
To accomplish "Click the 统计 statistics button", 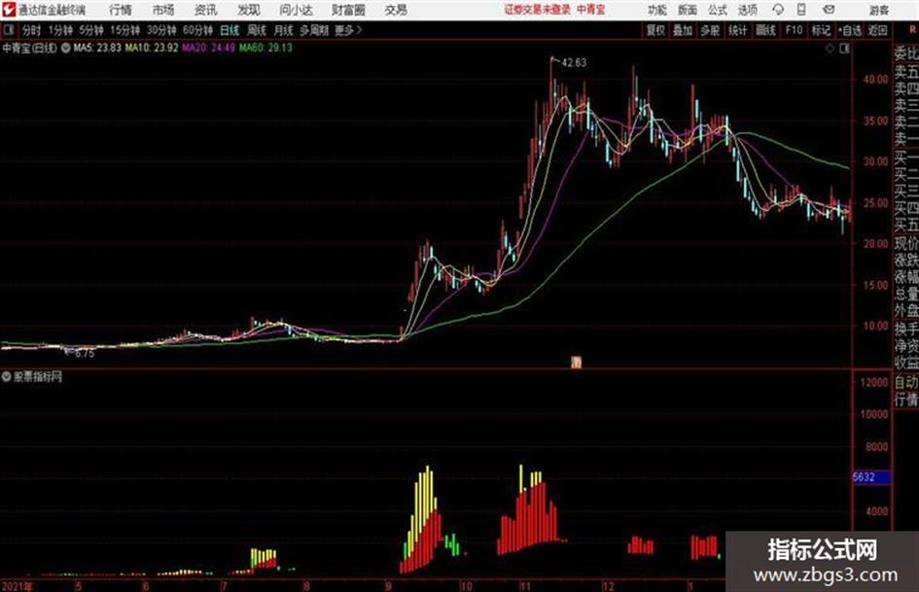I will [x=738, y=30].
